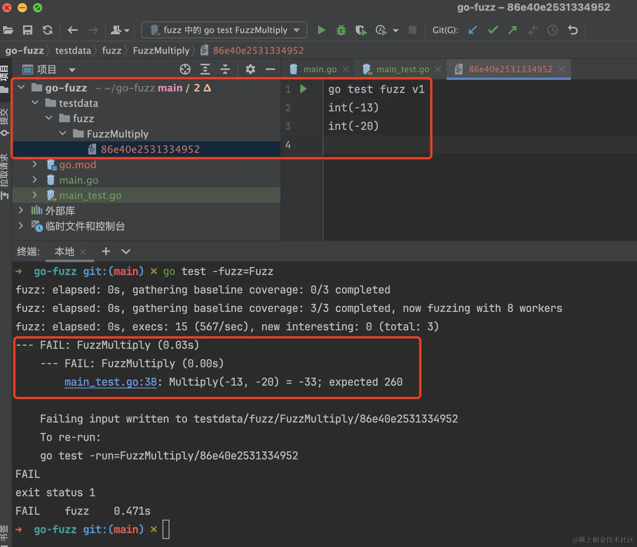Open the terminal options chevron
The height and width of the screenshot is (547, 637).
(126, 252)
